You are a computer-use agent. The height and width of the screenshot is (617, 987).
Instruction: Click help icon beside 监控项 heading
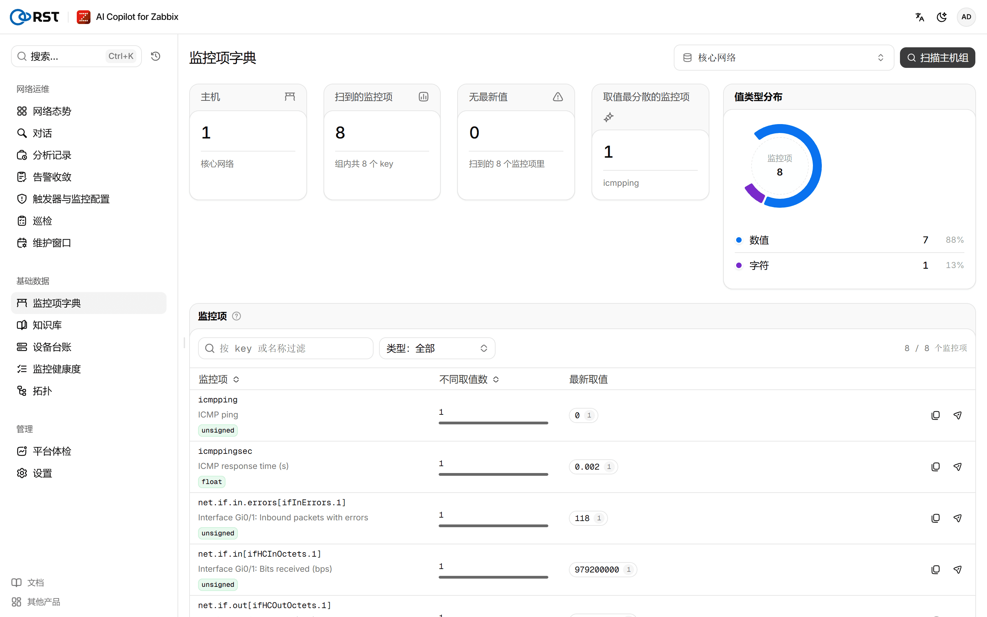tap(236, 316)
